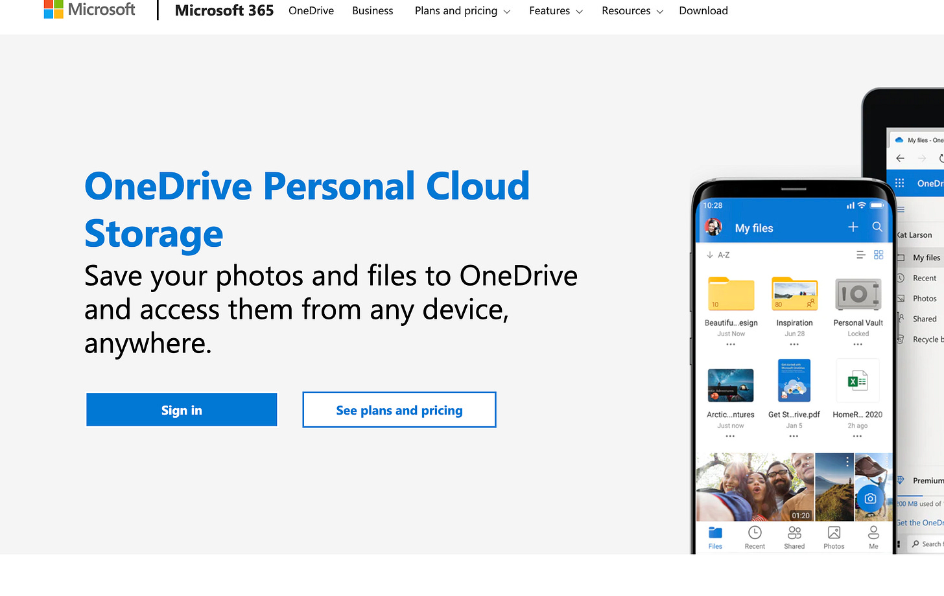Switch to the Photos tab in phone
This screenshot has height=596, width=944.
[x=834, y=538]
